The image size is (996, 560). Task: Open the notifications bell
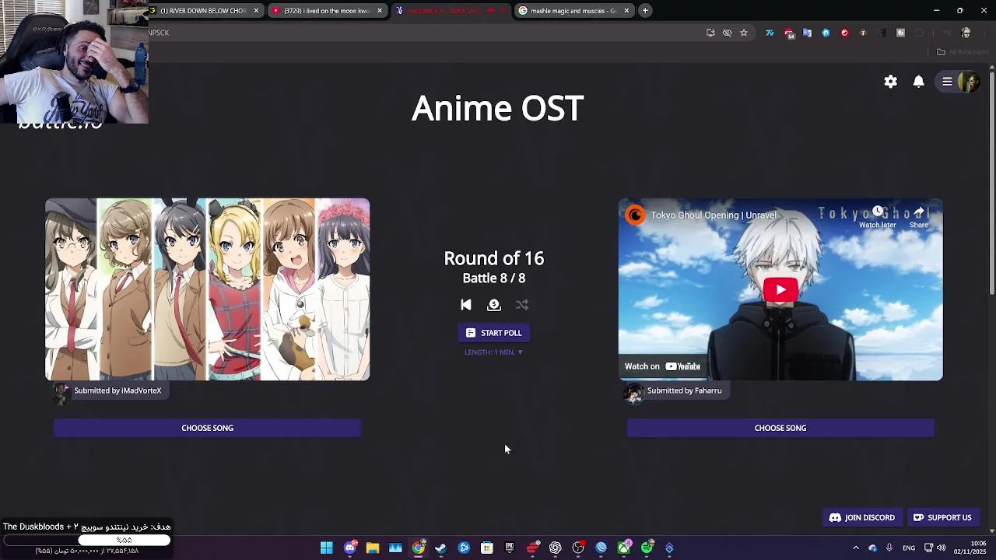(x=919, y=82)
